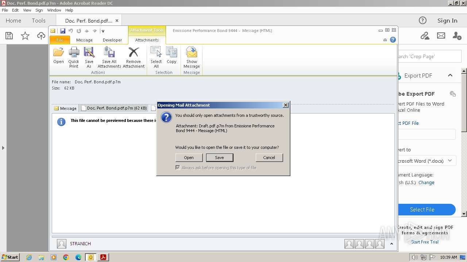This screenshot has width=467, height=262.
Task: Open Acrobat View menu
Action: (x=27, y=10)
